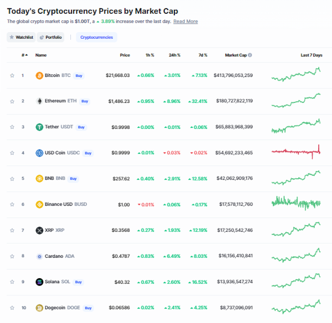Toggle the watchlist star for BNB
332x323 pixels.
(x=12, y=179)
